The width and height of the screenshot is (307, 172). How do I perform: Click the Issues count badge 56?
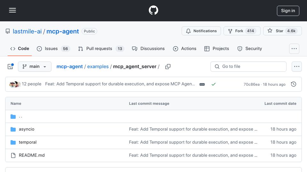coord(65,49)
